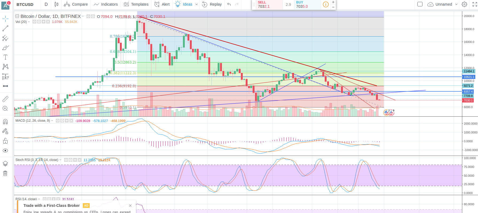Expand the Stoch RSI indicator dropdown
The width and height of the screenshot is (478, 213).
(60, 160)
